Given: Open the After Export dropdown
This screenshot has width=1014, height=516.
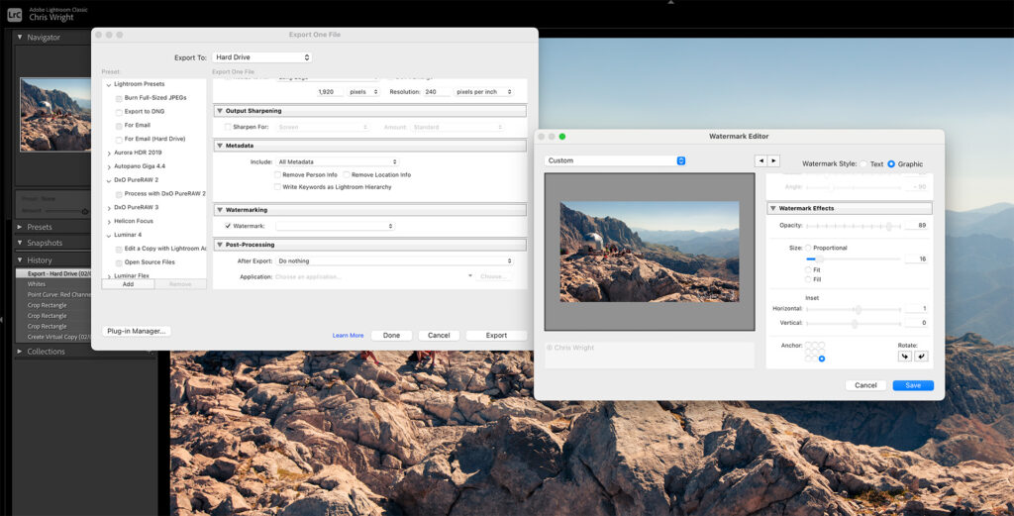Looking at the screenshot, I should coord(394,260).
